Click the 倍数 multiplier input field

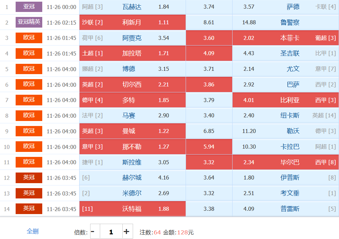[x=111, y=231]
